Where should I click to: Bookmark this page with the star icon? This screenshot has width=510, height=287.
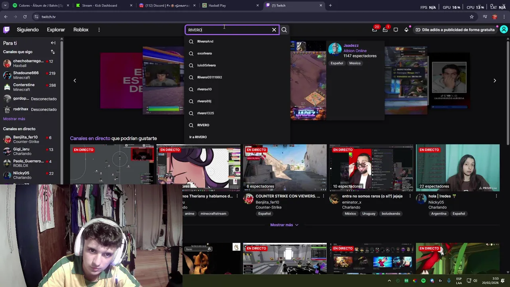click(472, 17)
